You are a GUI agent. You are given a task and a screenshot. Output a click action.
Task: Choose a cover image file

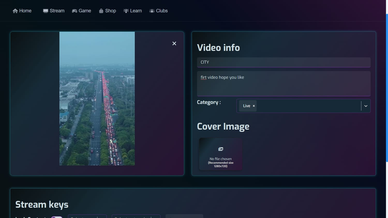point(221,154)
